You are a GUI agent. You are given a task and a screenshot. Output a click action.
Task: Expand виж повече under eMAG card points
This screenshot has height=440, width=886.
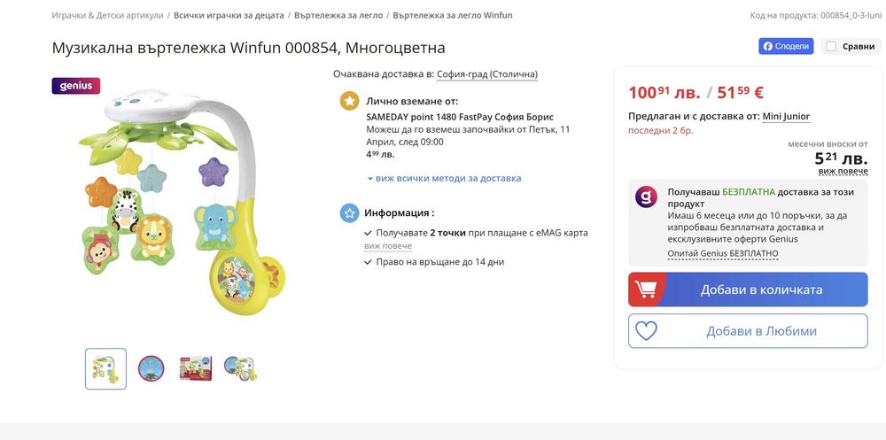388,246
